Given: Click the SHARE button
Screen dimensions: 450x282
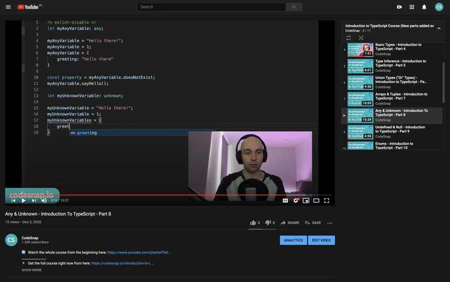Looking at the screenshot, I should pyautogui.click(x=290, y=222).
